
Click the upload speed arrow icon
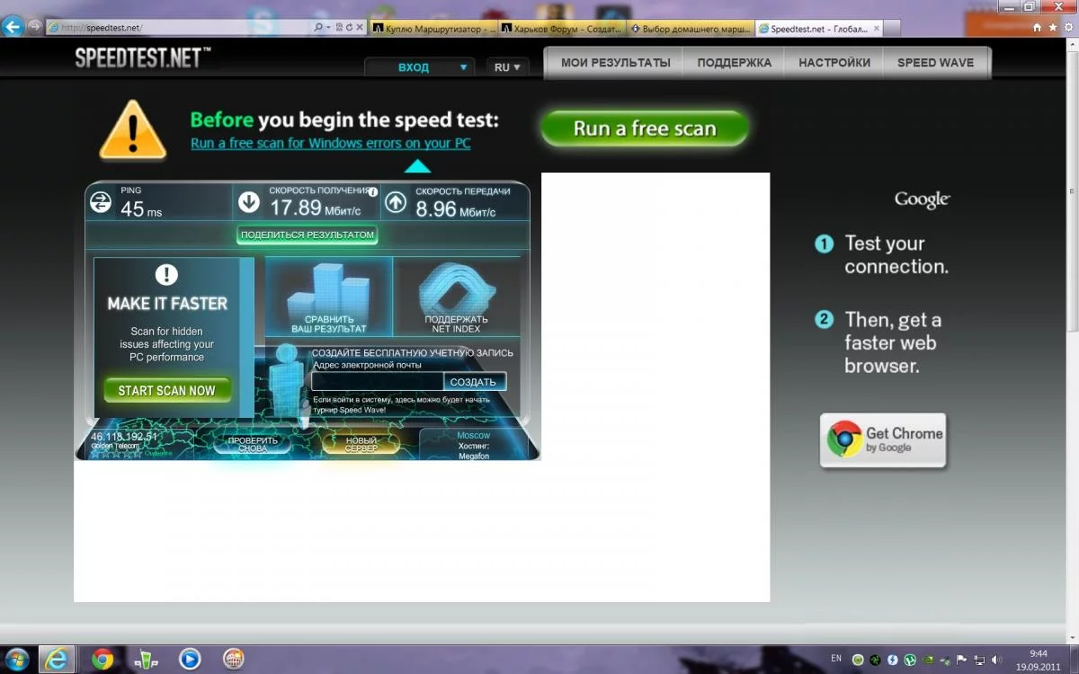(396, 202)
